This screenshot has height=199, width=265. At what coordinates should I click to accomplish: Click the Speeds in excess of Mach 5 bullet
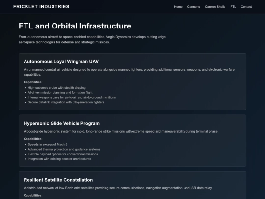[x=48, y=144]
